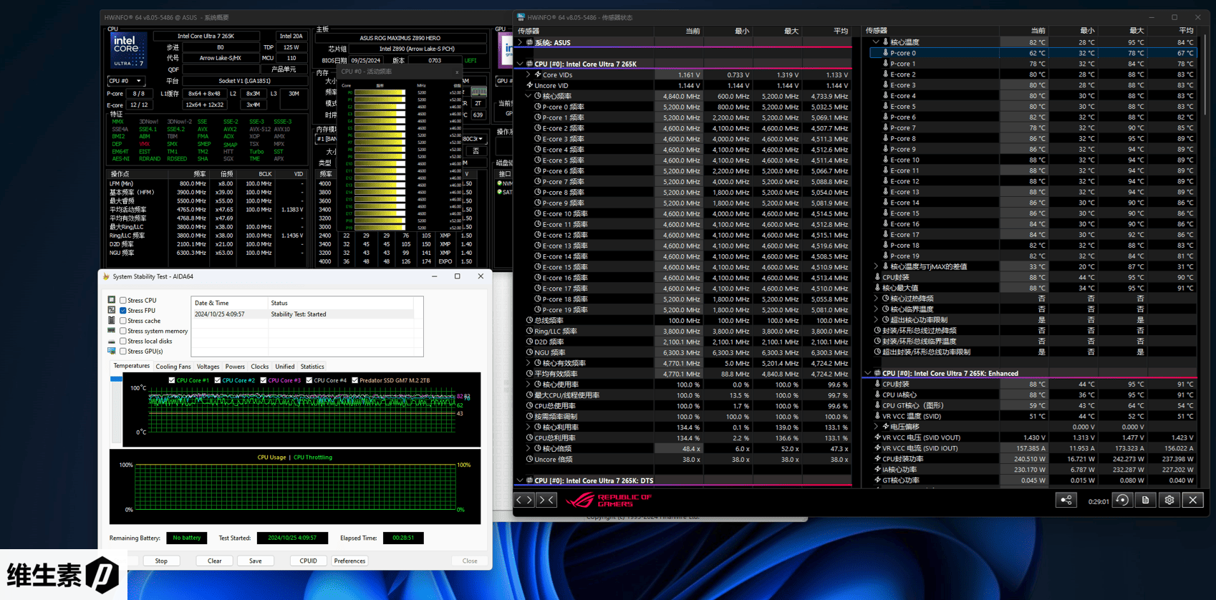Click the share/network icon in HWiNFO footer
The image size is (1216, 600).
[1066, 500]
